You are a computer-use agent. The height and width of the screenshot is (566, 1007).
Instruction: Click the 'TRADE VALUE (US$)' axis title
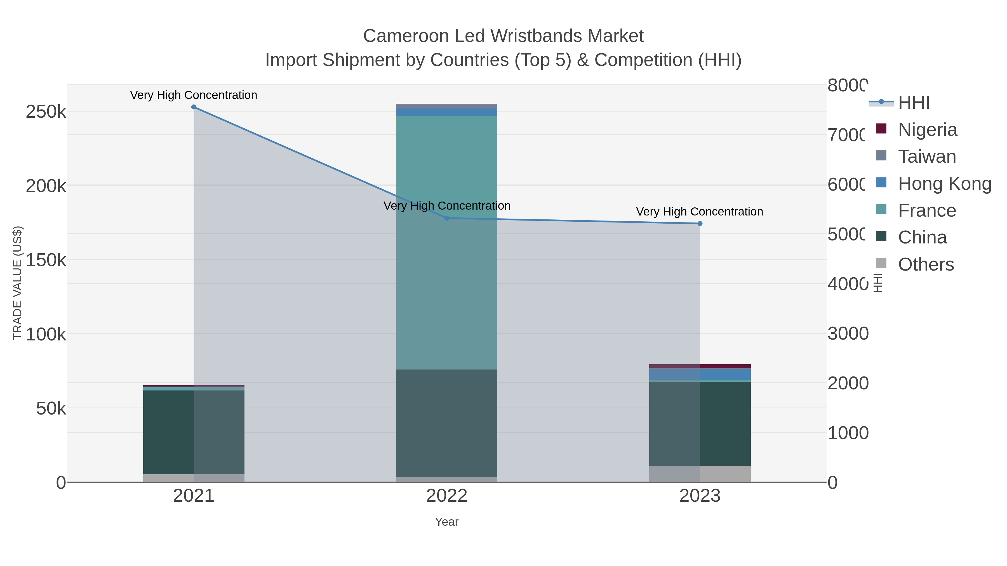pos(18,283)
